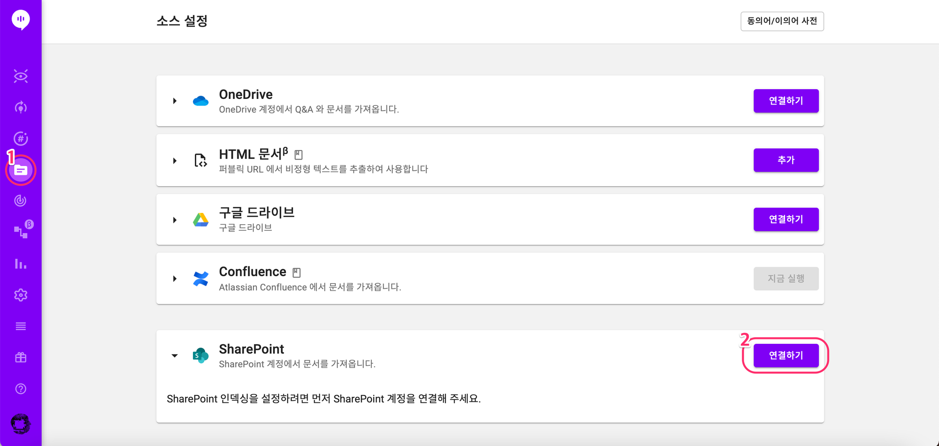Click 연결하기 for OneDrive
Image resolution: width=939 pixels, height=446 pixels.
tap(786, 101)
